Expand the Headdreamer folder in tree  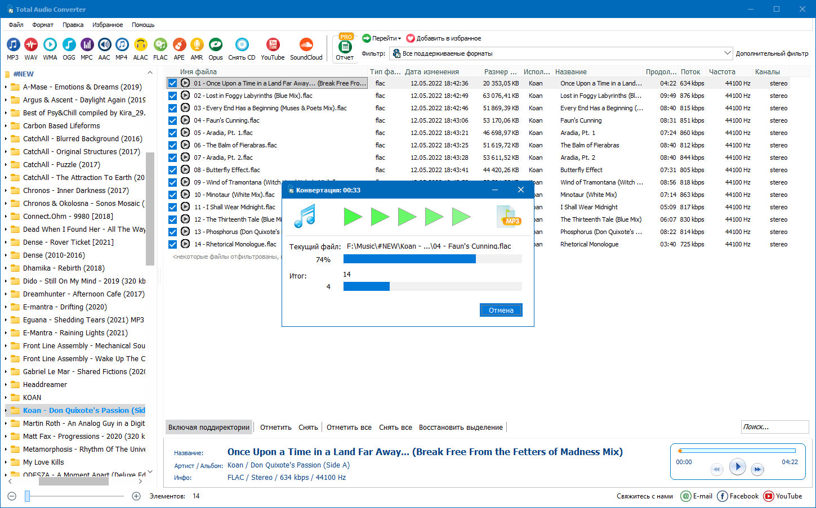(x=6, y=385)
